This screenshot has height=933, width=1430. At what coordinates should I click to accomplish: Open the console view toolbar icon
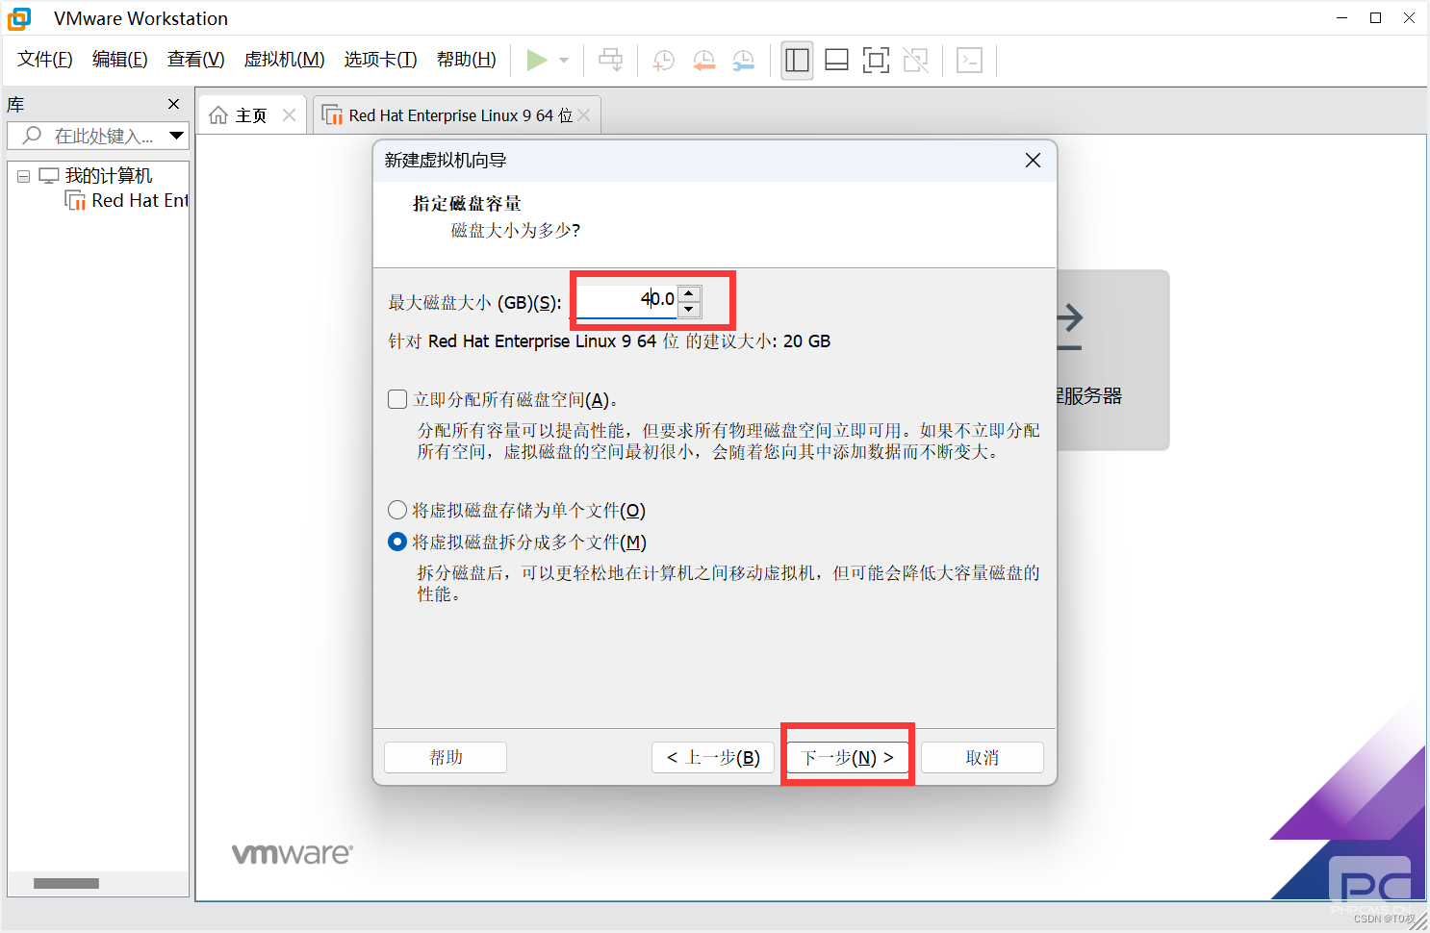point(969,61)
